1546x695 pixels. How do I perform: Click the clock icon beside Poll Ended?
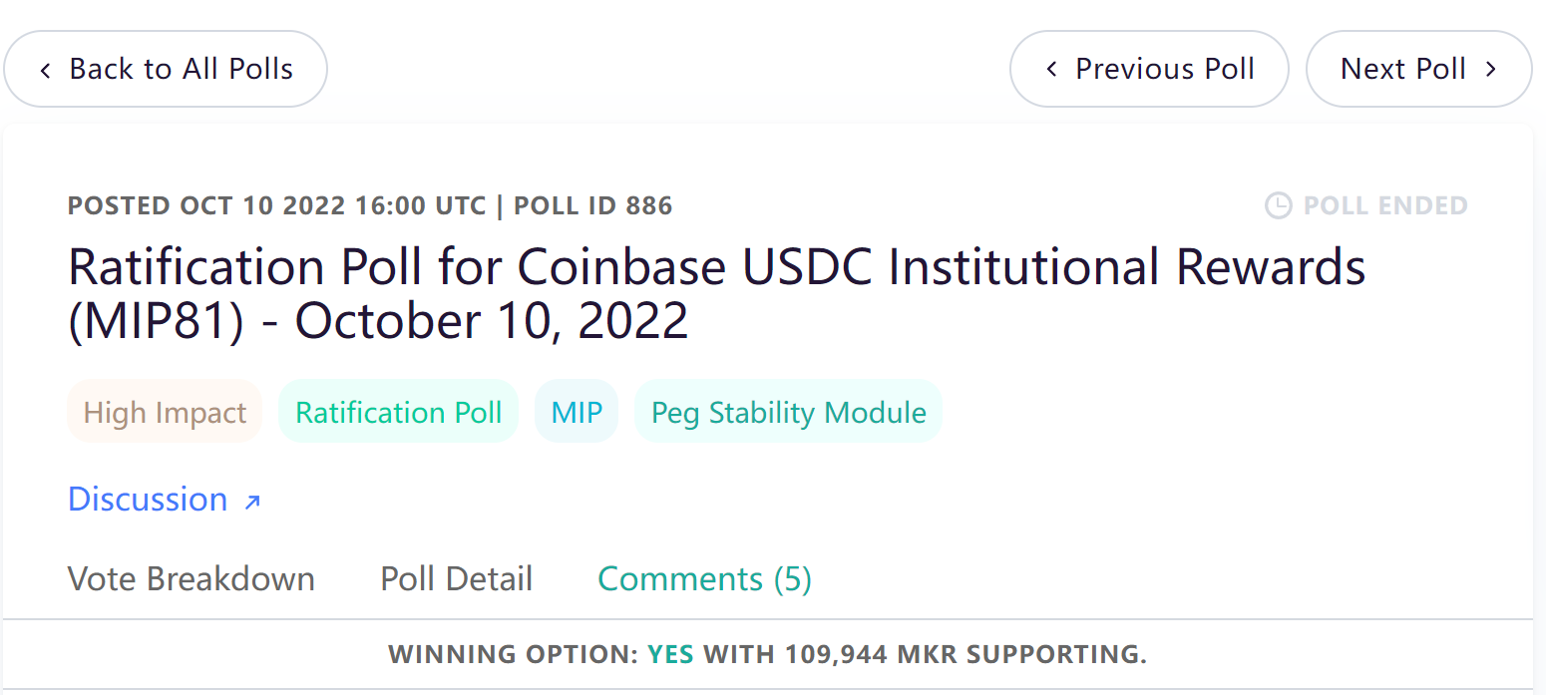1278,205
